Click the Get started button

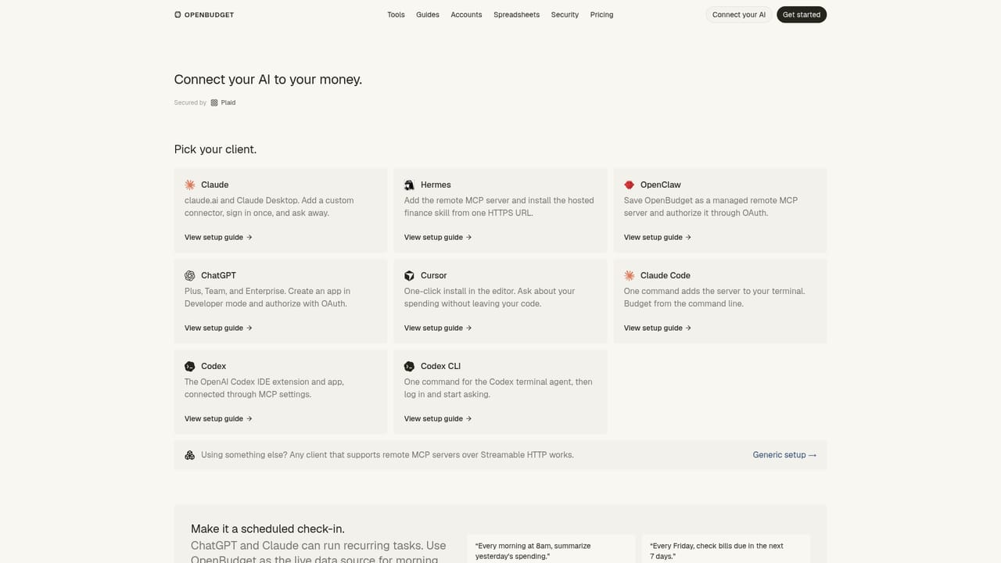[802, 15]
